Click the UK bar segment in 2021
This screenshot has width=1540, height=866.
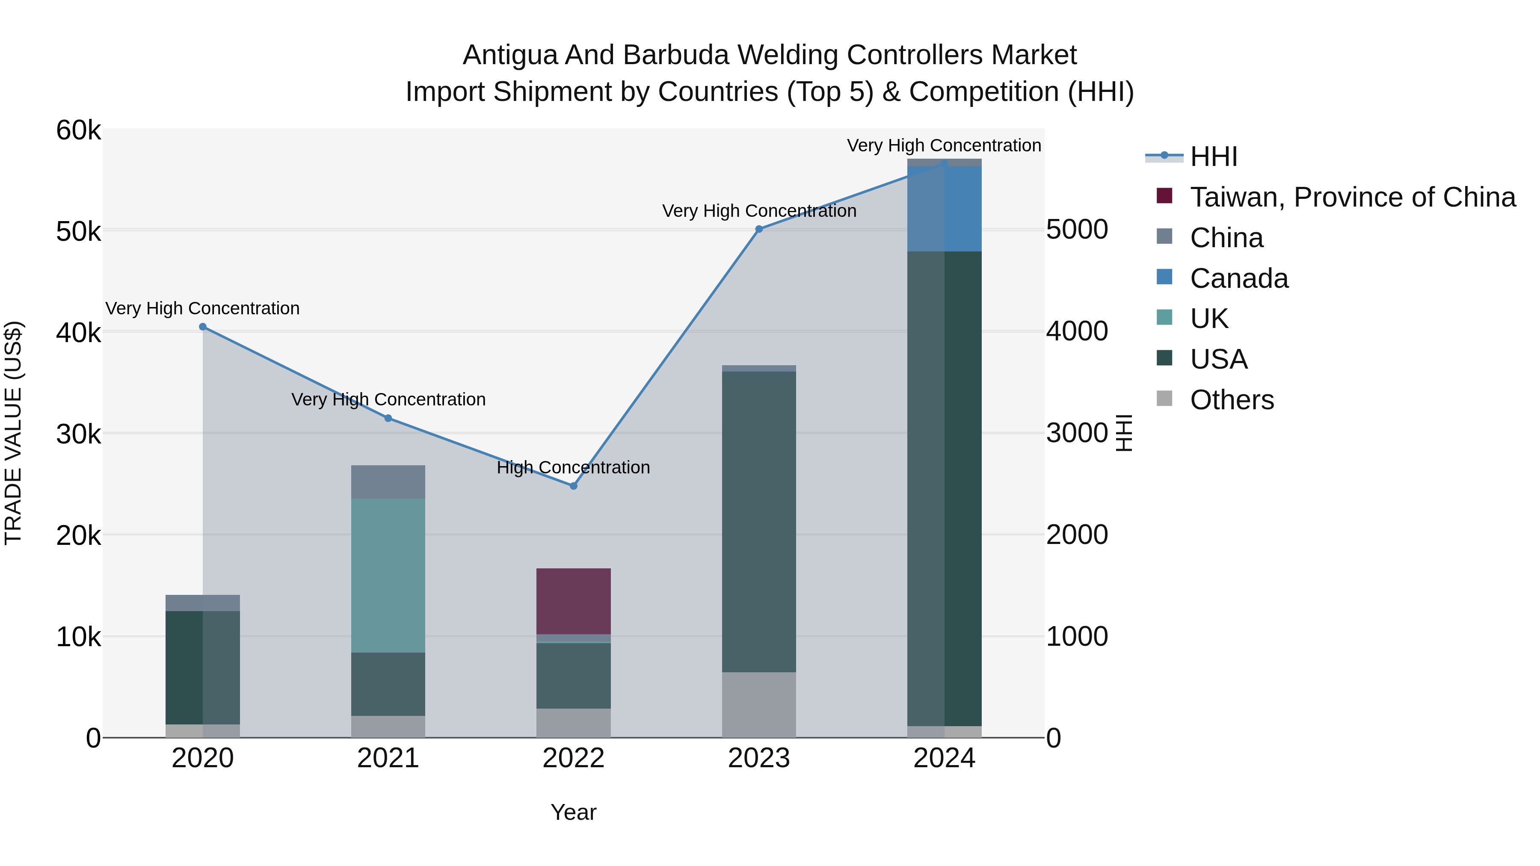(x=388, y=576)
